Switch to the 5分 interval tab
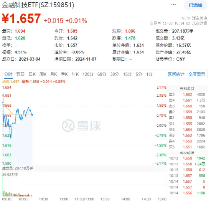The width and height of the screenshot is (211, 203). 139,74
